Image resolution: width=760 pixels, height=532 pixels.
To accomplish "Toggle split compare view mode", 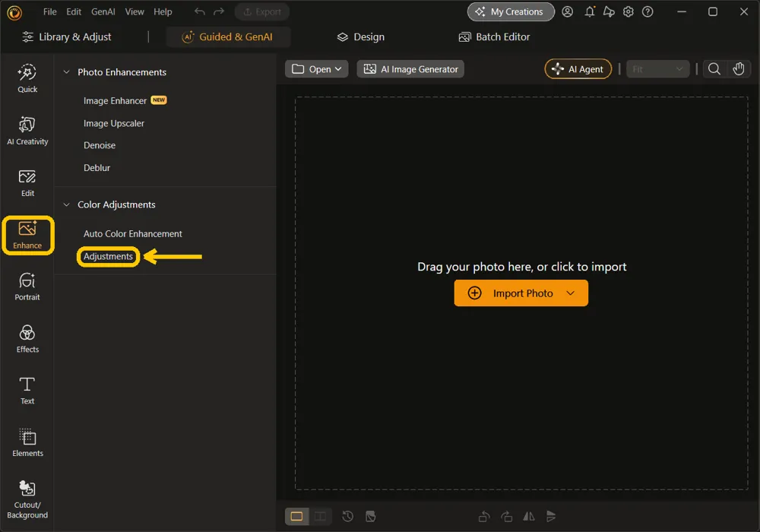I will [x=321, y=517].
